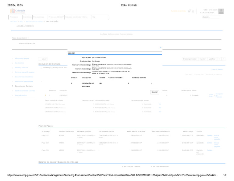
Task: Open Detalle for Pago 003
Action: [x=210, y=150]
